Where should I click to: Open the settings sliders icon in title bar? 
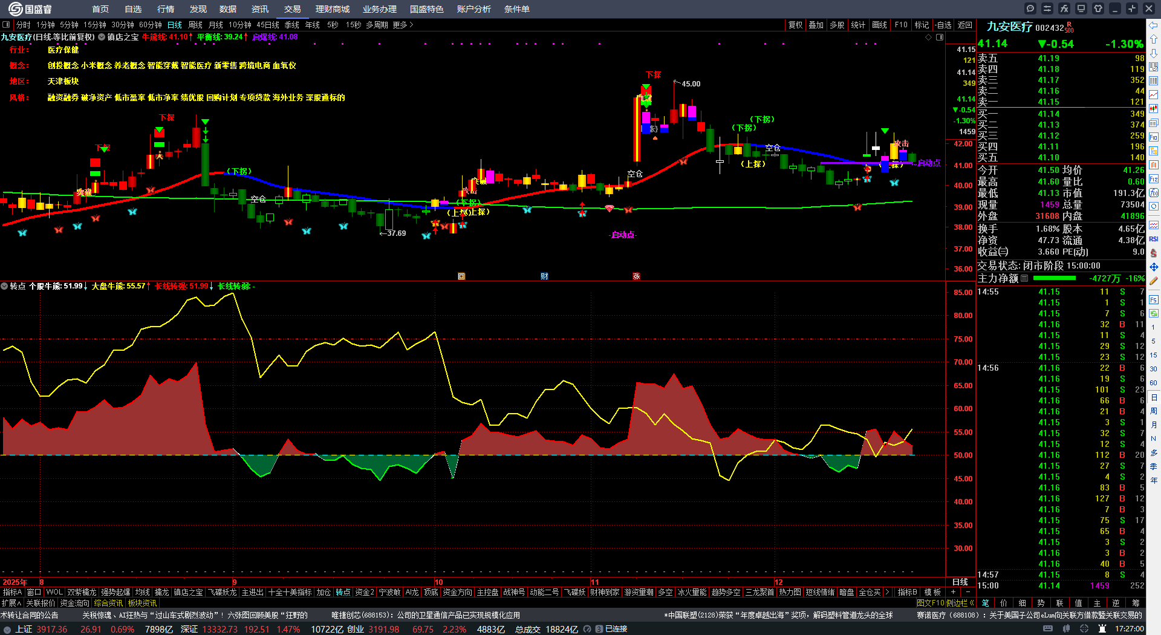pos(1047,8)
